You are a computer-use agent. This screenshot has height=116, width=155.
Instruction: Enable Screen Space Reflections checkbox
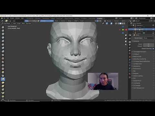(x=134, y=61)
